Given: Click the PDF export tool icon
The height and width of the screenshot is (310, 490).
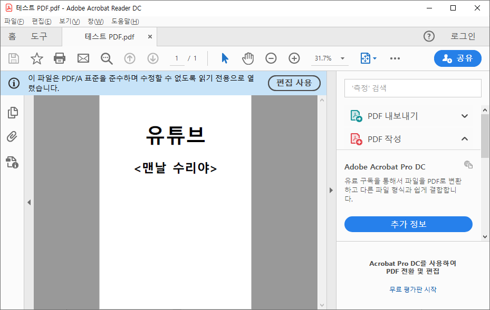Looking at the screenshot, I should pyautogui.click(x=356, y=116).
